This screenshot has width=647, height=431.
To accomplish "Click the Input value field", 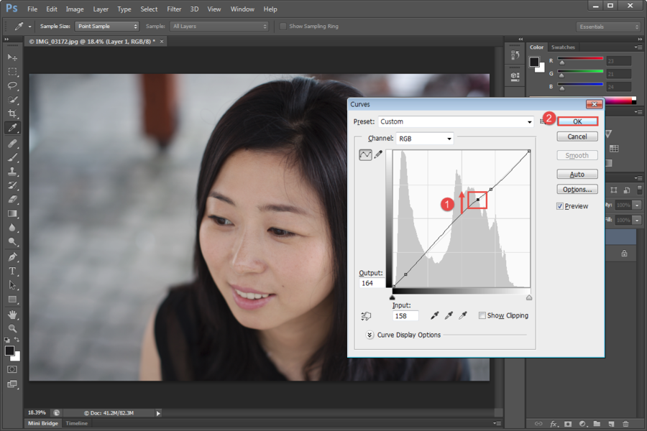I will tap(405, 316).
